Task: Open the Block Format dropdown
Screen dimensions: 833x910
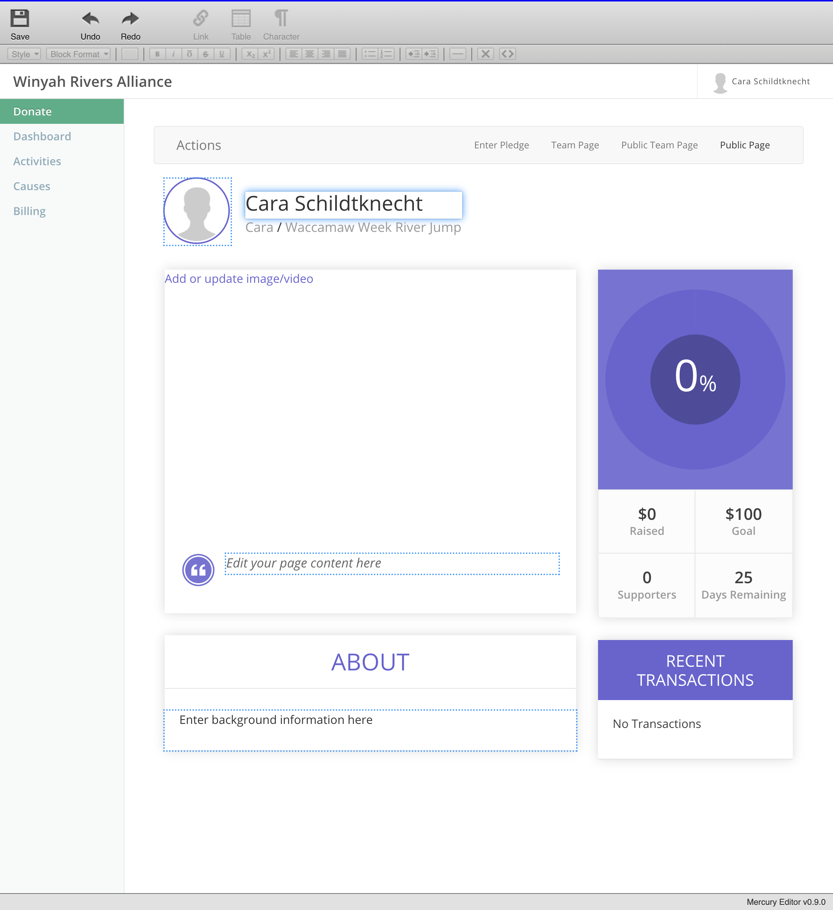Action: point(78,54)
